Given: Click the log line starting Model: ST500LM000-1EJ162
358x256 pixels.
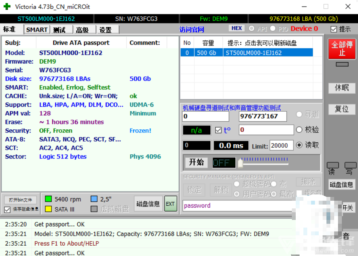Looking at the screenshot, I should (x=152, y=234).
